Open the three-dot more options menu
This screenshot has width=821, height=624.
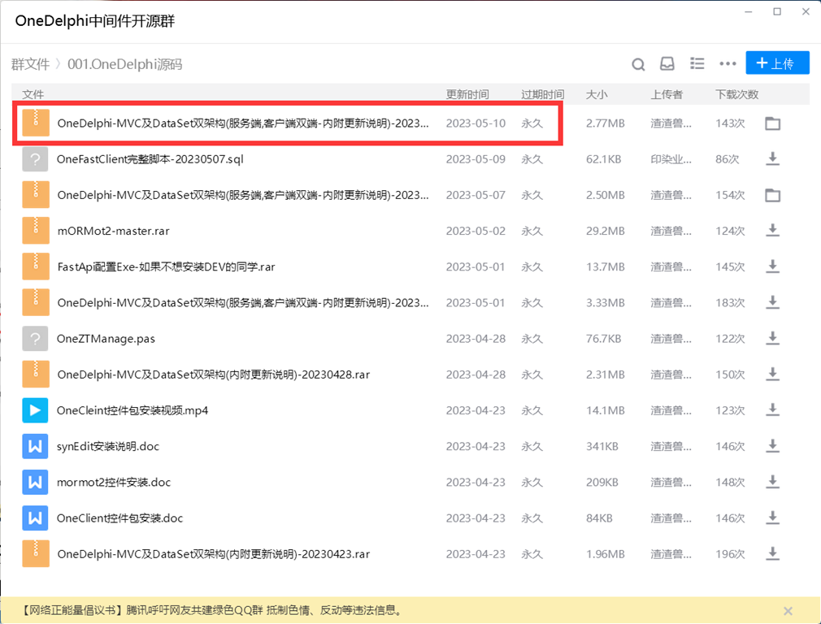coord(728,64)
